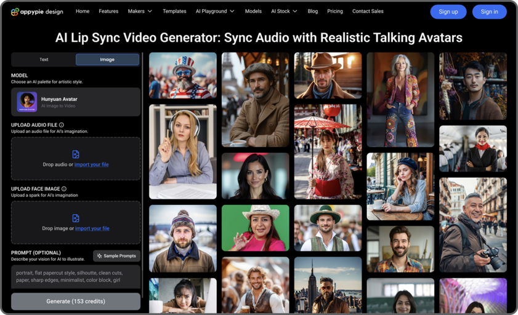Click the sparkle icon on Sample Prompts
This screenshot has width=518, height=315.
pos(99,256)
